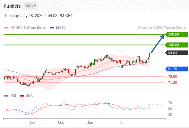
Task: Click the date and time text line
Action: pos(38,16)
